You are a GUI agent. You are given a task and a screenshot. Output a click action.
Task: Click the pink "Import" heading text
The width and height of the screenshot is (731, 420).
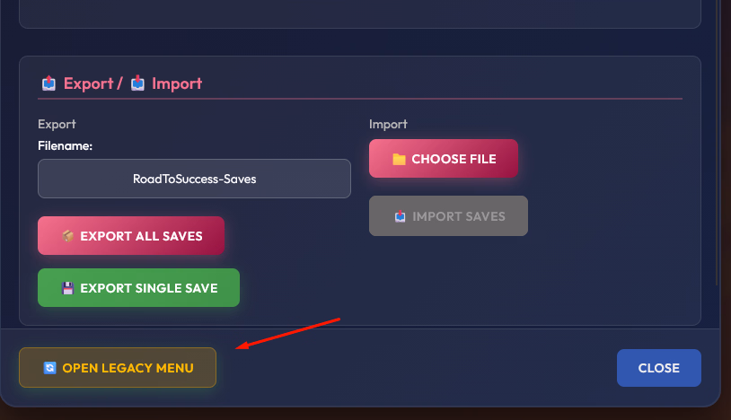(x=177, y=83)
